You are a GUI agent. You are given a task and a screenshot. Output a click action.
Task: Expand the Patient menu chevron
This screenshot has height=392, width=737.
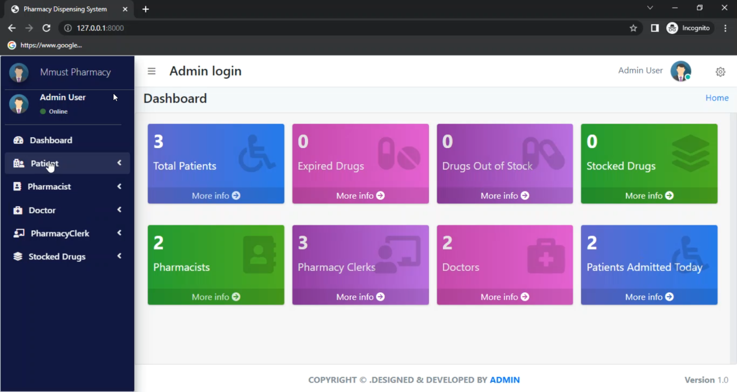[119, 163]
